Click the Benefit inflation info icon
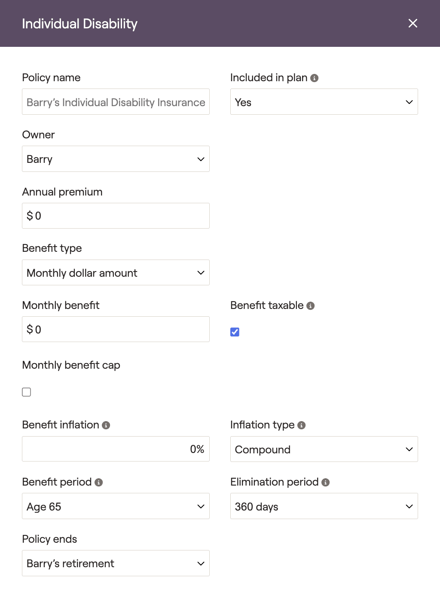Viewport: 440px width, 593px height. (106, 425)
